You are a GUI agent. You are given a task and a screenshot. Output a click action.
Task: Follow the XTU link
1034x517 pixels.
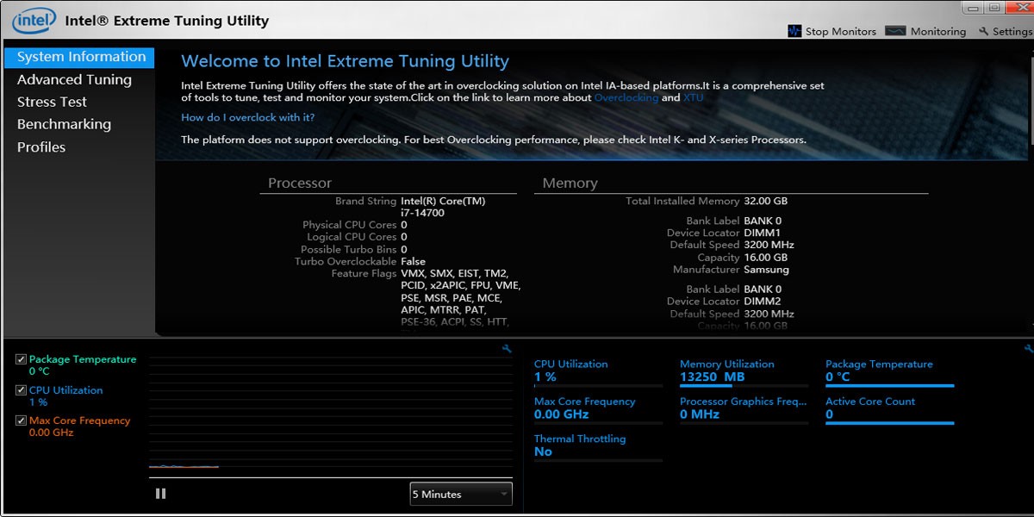pos(694,97)
